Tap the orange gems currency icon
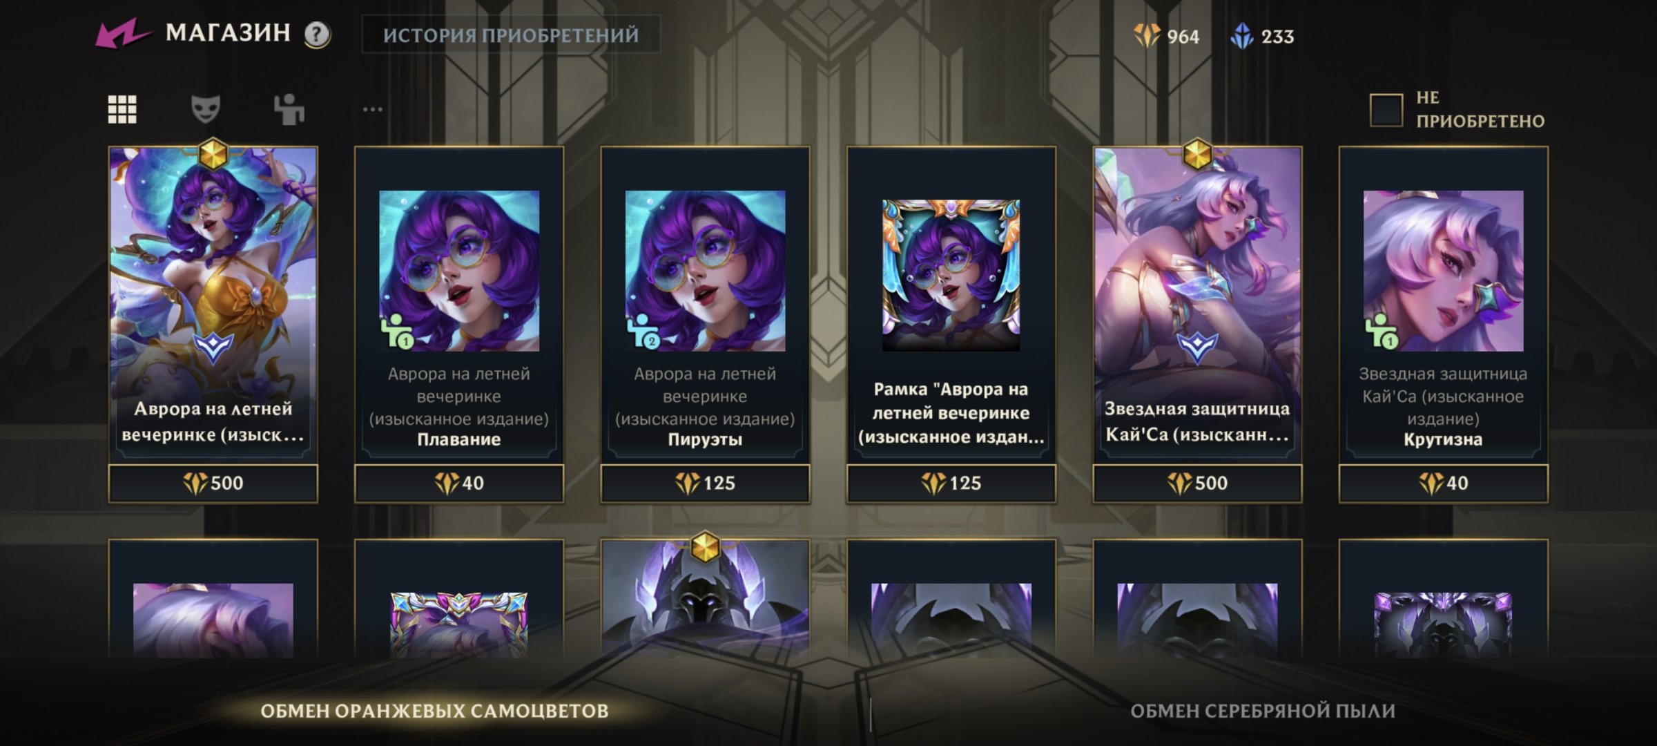The height and width of the screenshot is (746, 1657). tap(1147, 36)
